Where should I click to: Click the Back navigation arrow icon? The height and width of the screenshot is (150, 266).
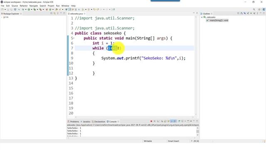coord(101,10)
